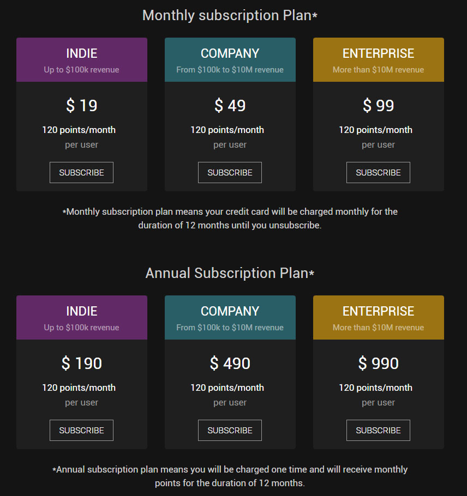Click the $ 490 annual price
The image size is (467, 496).
pos(230,363)
